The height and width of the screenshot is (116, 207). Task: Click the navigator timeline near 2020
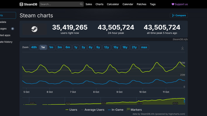139,103
